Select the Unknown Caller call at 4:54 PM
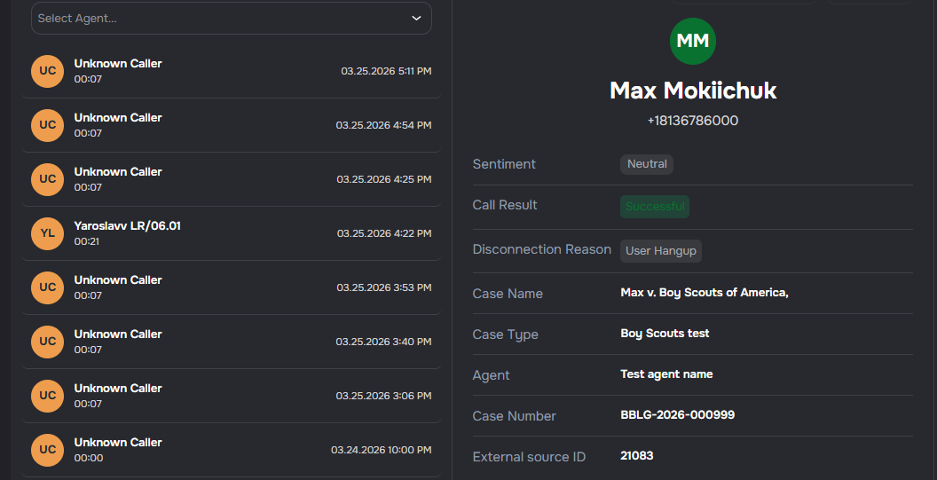The width and height of the screenshot is (937, 480). pyautogui.click(x=231, y=125)
